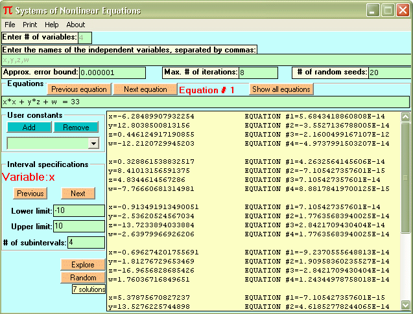This screenshot has height=314, width=413.
Task: Open the Help menu
Action: (x=51, y=25)
